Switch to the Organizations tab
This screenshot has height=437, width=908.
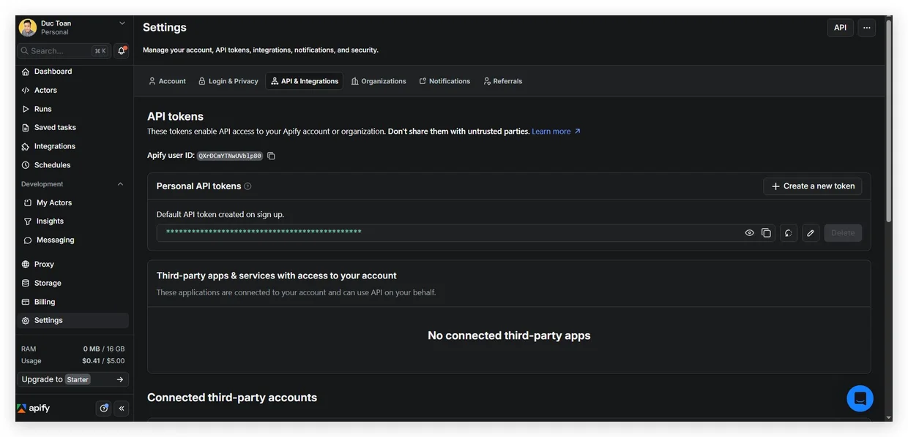[379, 81]
